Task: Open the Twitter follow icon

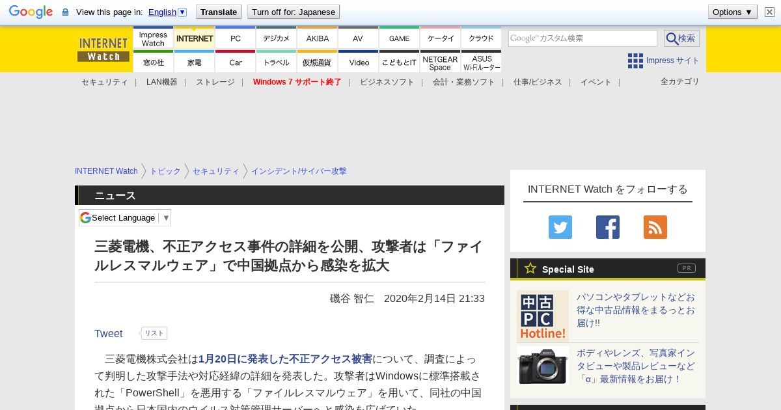Action: (x=560, y=227)
